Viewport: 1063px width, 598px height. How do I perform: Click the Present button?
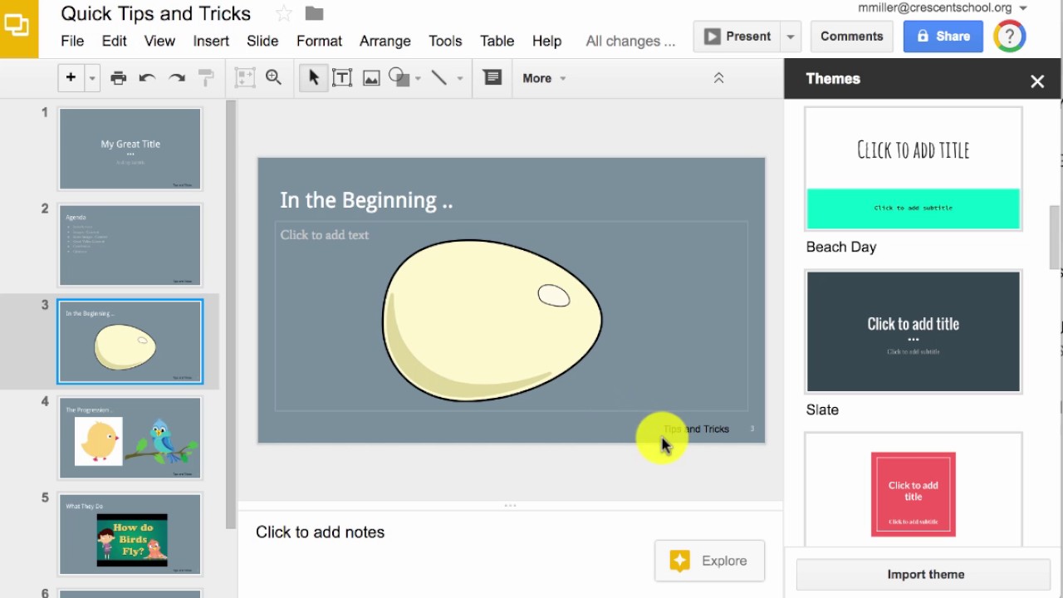pyautogui.click(x=737, y=37)
